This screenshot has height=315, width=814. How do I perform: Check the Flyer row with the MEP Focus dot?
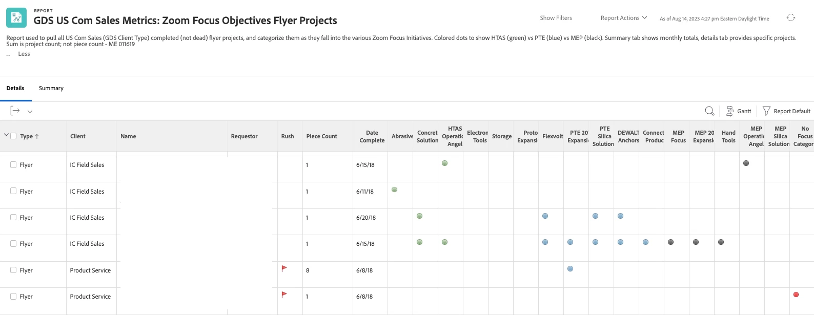pos(13,243)
